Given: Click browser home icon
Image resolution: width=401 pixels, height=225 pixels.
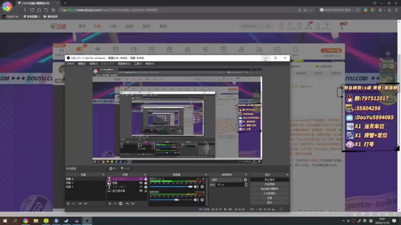Looking at the screenshot, I should tap(39, 10).
